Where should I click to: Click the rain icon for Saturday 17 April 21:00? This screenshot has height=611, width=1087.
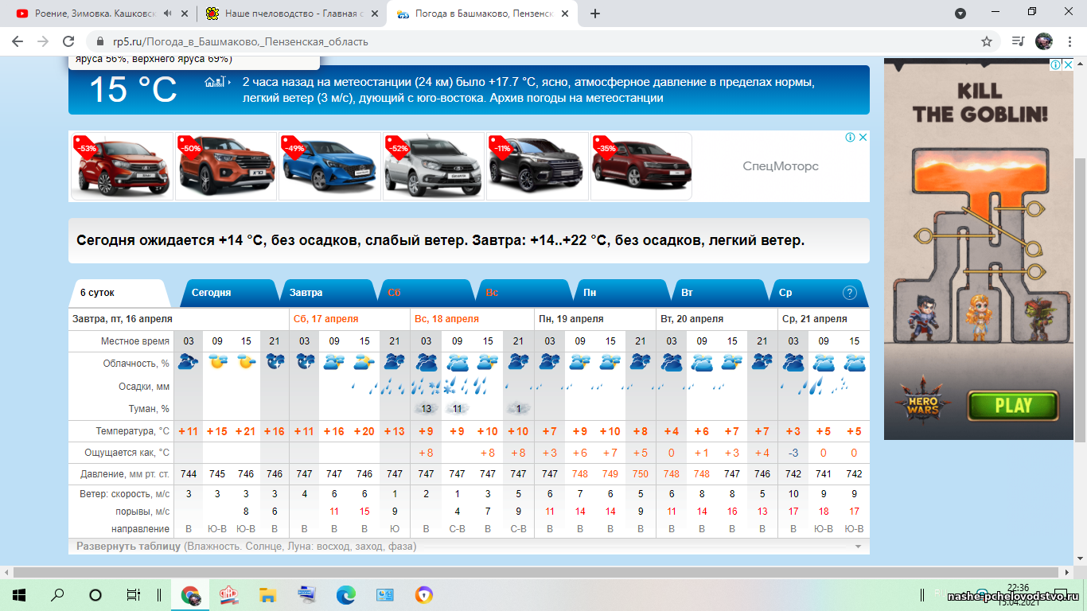395,387
